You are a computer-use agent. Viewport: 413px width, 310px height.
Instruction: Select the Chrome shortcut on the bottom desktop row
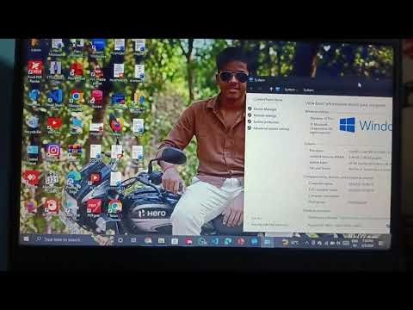(114, 208)
